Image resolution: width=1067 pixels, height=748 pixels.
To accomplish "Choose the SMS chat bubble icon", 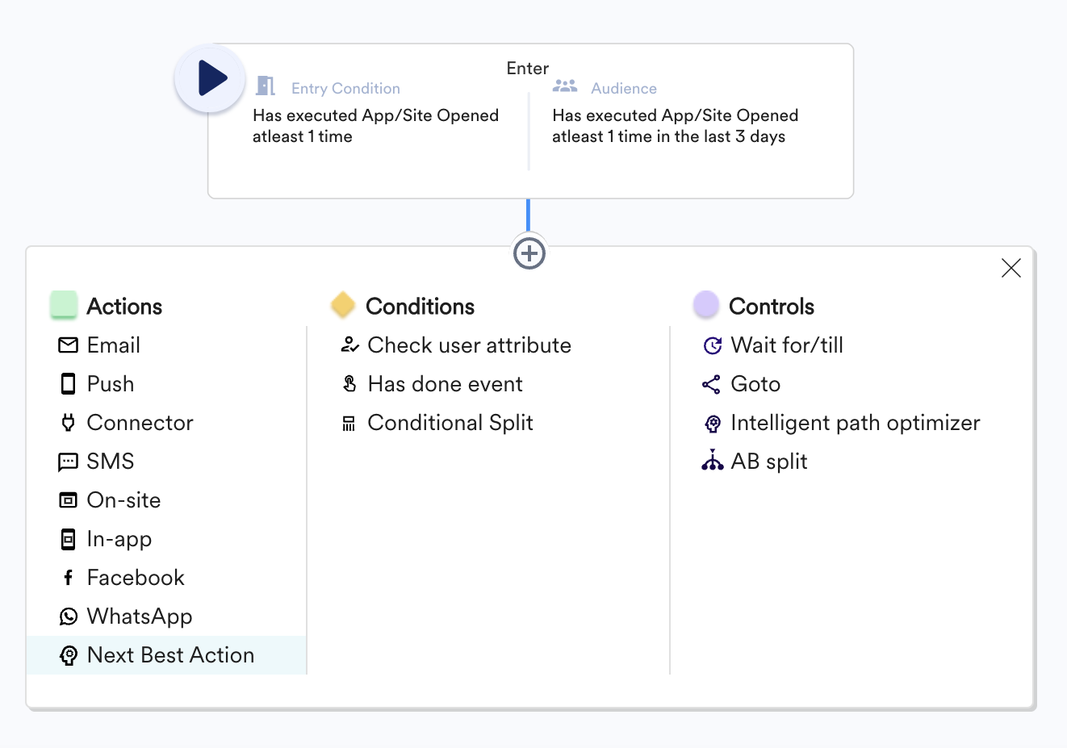I will click(x=69, y=462).
